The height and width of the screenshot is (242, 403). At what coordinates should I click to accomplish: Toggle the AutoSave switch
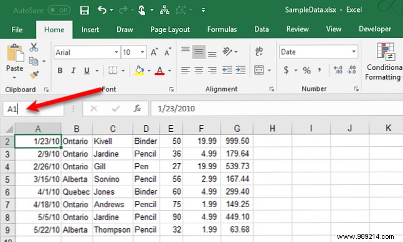click(x=59, y=11)
